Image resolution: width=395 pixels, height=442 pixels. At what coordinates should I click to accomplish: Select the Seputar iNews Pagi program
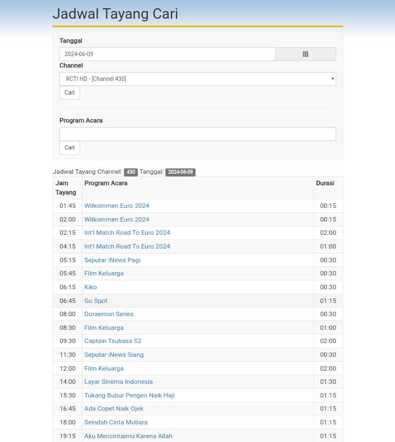click(112, 260)
